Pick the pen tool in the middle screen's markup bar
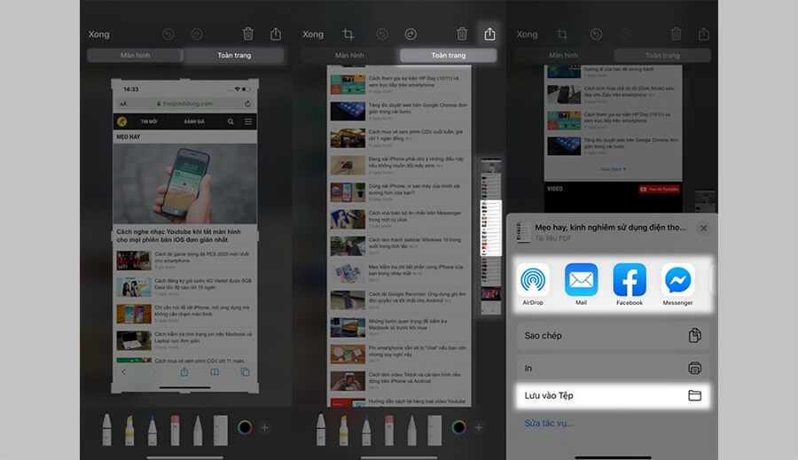Screen dimensions: 798x460 321,429
